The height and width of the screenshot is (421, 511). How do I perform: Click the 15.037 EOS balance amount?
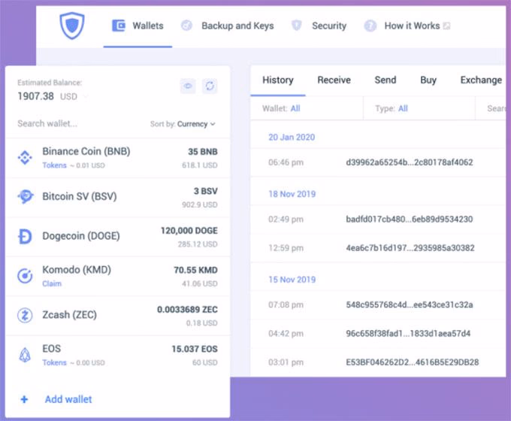195,349
